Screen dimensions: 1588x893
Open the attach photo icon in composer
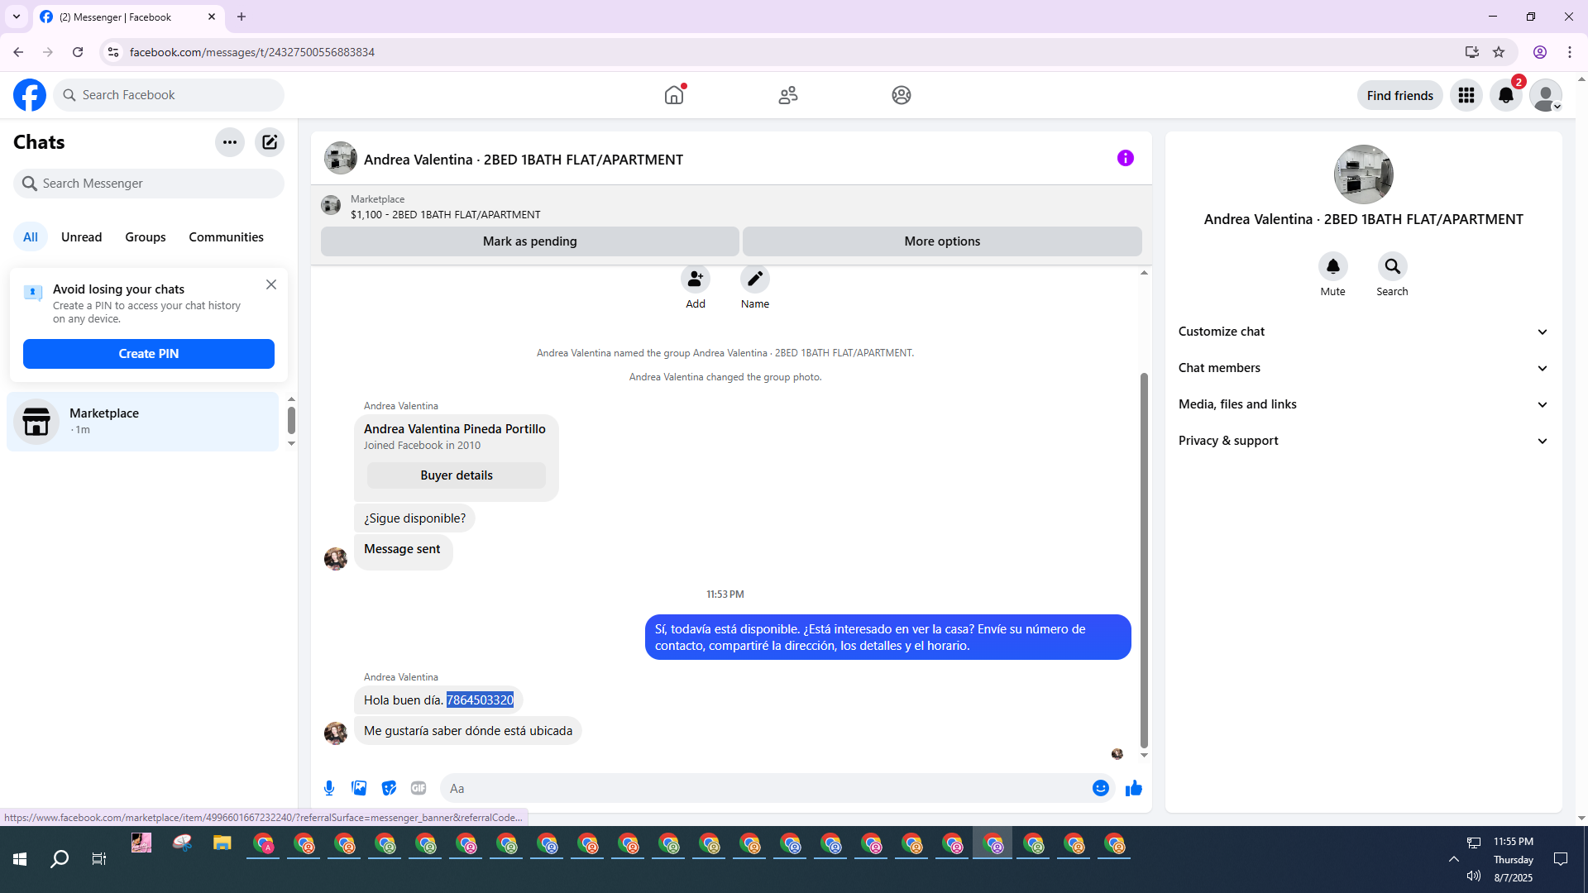pyautogui.click(x=359, y=788)
